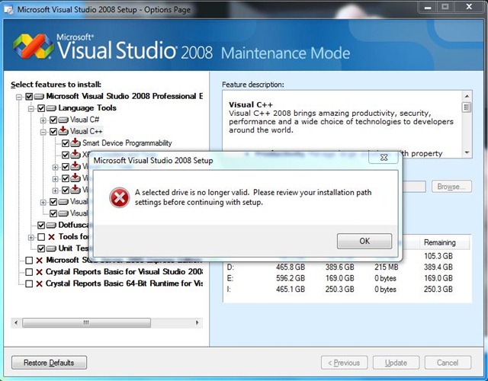Click install icon beside Smart Device Programmability
The image size is (488, 381).
(75, 142)
